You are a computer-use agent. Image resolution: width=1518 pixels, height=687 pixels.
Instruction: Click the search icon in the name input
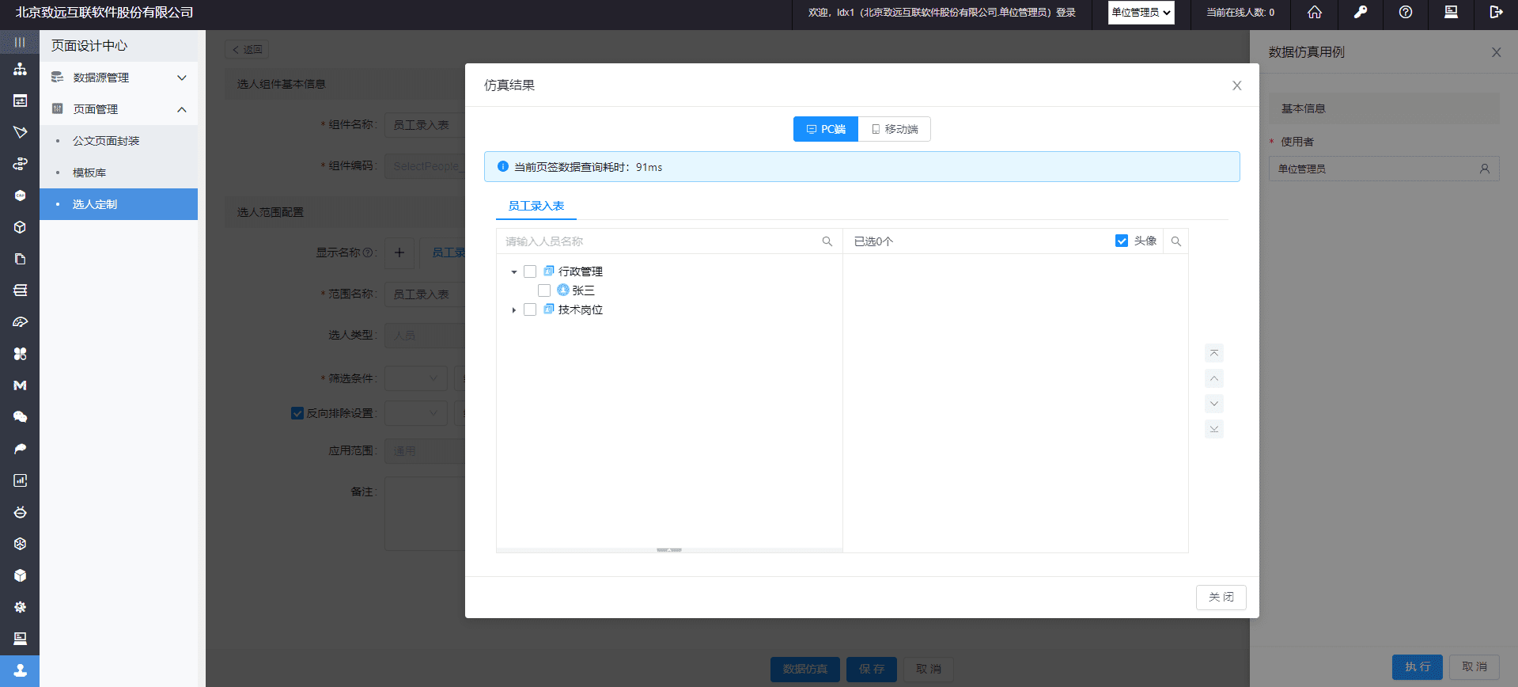point(827,241)
